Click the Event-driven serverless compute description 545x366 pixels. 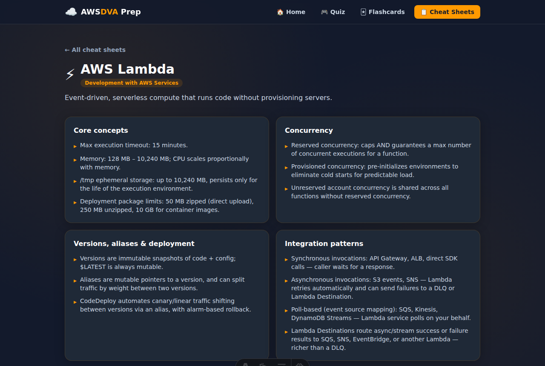198,97
